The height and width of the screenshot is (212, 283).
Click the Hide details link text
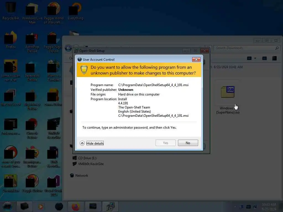95,143
